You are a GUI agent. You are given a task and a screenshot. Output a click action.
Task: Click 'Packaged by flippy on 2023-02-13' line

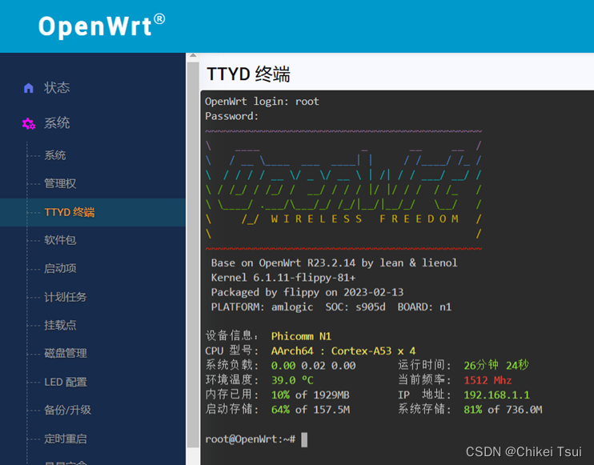coord(307,292)
